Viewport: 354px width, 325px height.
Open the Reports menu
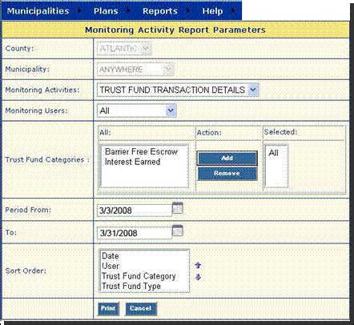coord(160,11)
